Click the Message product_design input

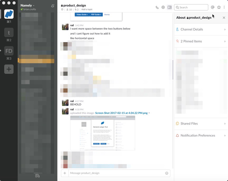point(116,173)
